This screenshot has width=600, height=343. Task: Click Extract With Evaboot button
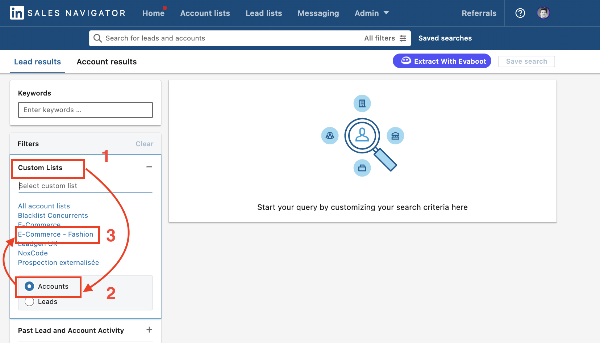tap(442, 61)
